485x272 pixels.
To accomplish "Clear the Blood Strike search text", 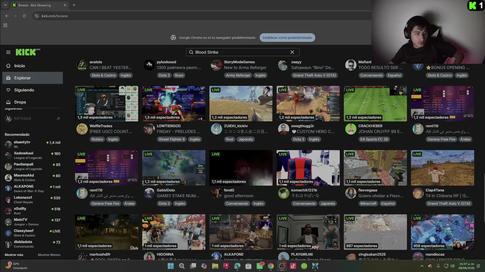I will coord(292,52).
